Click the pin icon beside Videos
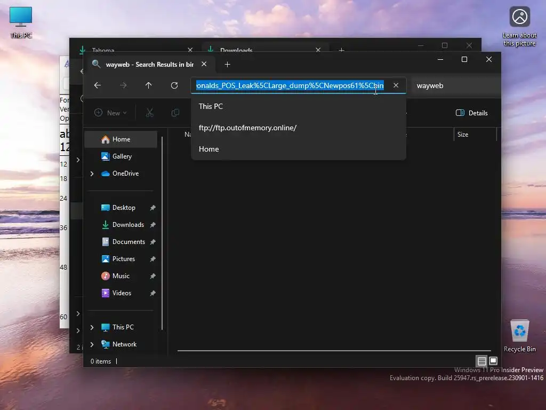Image resolution: width=546 pixels, height=410 pixels. (152, 293)
